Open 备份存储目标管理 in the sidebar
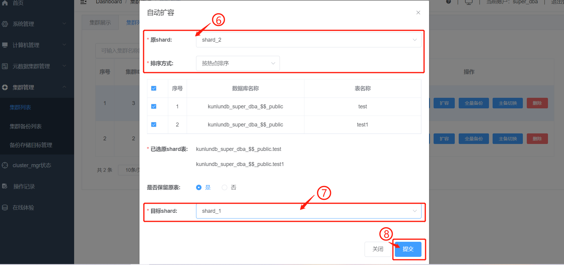The height and width of the screenshot is (265, 564). pos(31,145)
